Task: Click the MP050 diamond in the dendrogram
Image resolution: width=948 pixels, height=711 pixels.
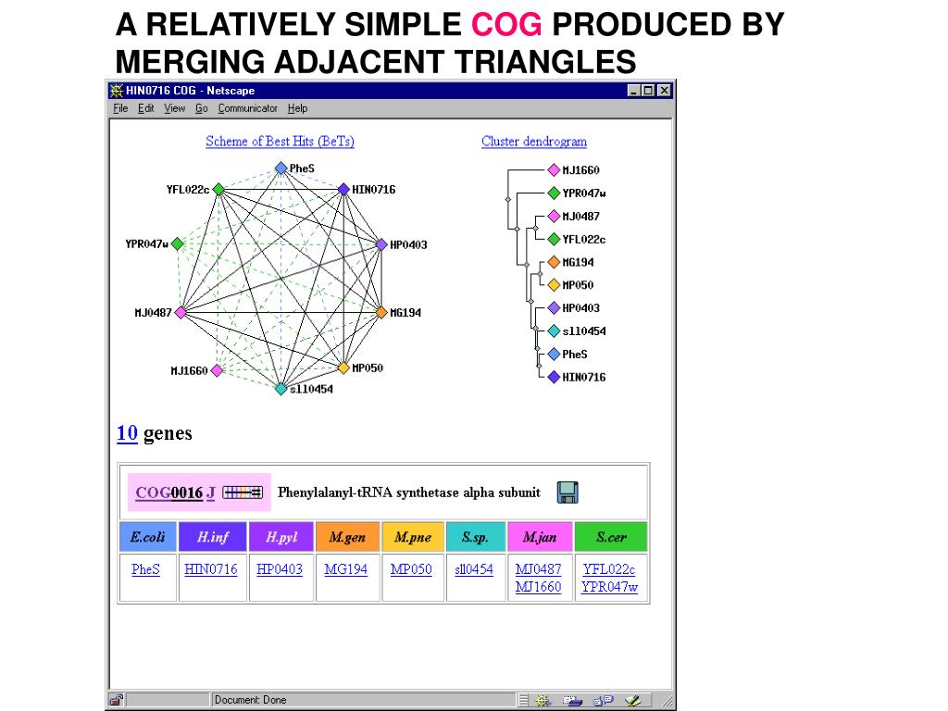Action: click(x=554, y=285)
